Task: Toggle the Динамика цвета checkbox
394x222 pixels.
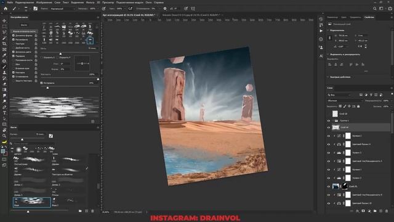Action: (14, 52)
